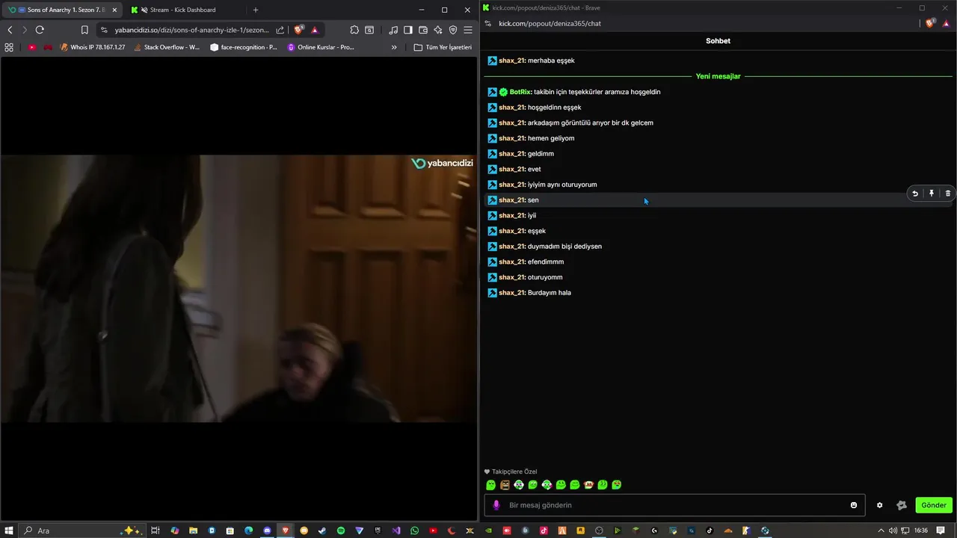The height and width of the screenshot is (538, 957).
Task: Open the face-recognition bookmark
Action: click(x=244, y=47)
